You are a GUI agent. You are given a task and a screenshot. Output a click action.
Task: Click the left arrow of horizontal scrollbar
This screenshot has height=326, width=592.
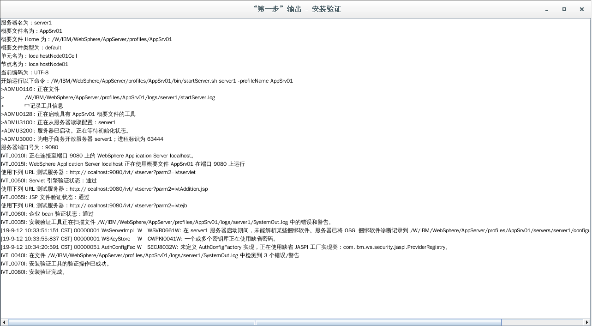(4, 322)
